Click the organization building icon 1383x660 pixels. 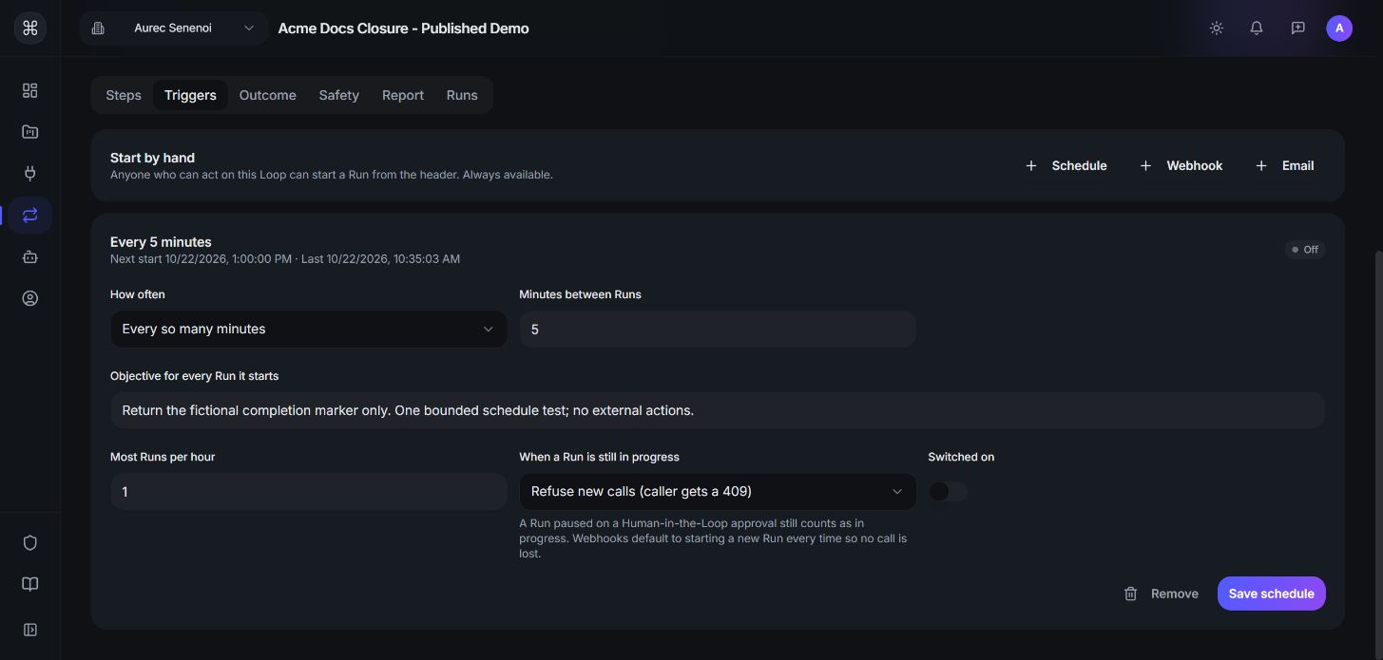click(x=97, y=28)
